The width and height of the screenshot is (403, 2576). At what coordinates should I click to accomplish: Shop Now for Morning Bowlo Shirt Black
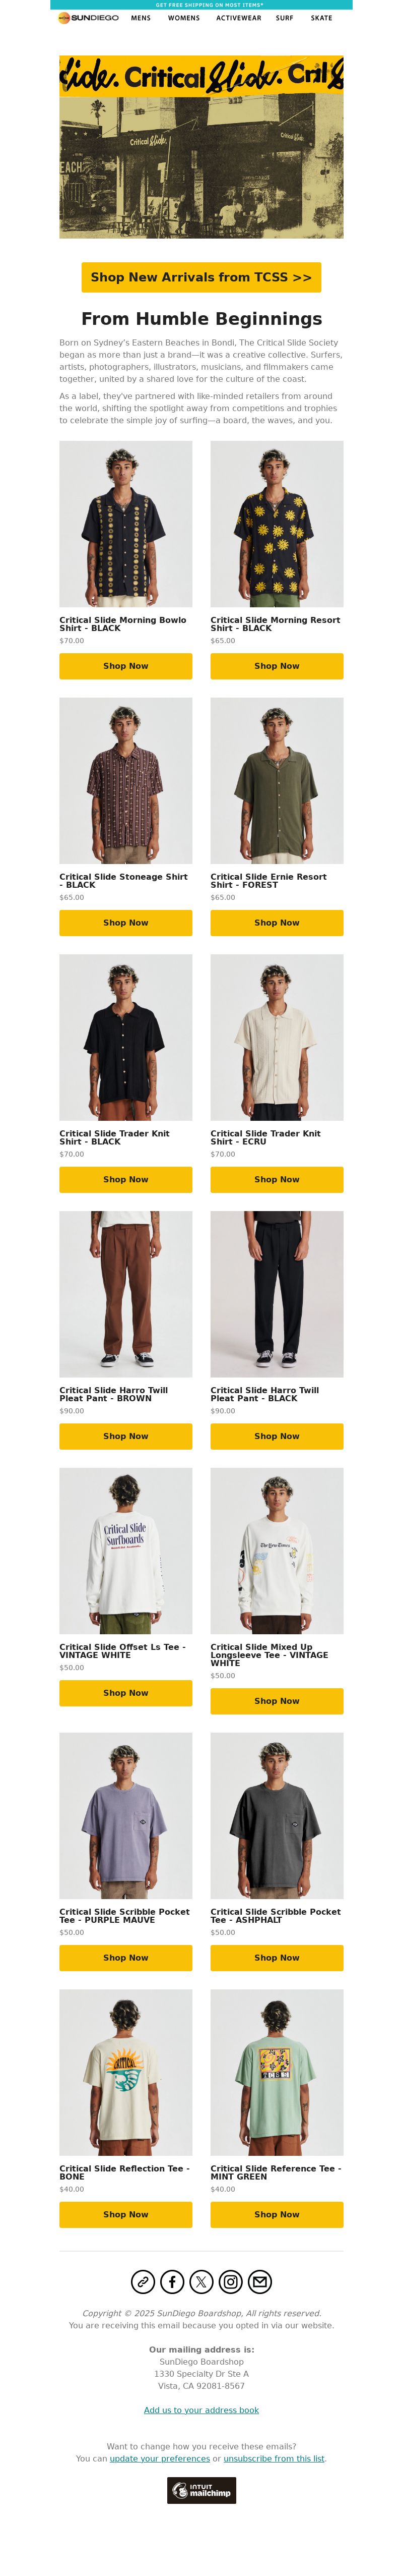click(x=126, y=666)
